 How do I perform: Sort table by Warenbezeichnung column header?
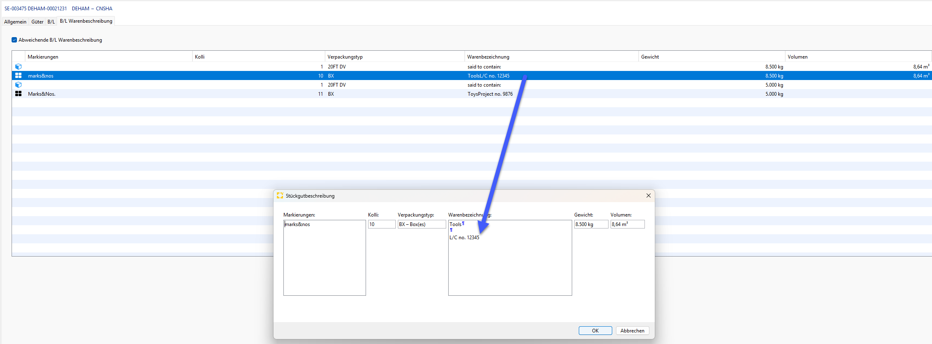(488, 57)
